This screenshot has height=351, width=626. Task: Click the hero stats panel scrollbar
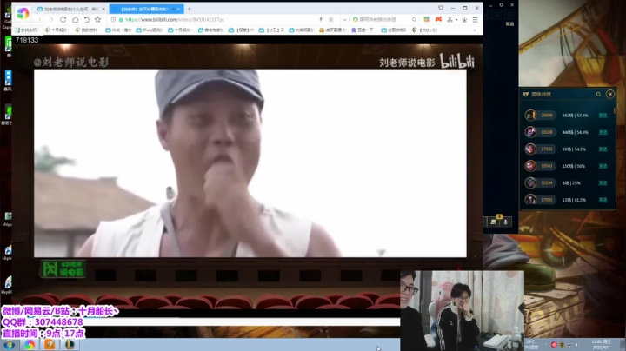click(x=615, y=109)
